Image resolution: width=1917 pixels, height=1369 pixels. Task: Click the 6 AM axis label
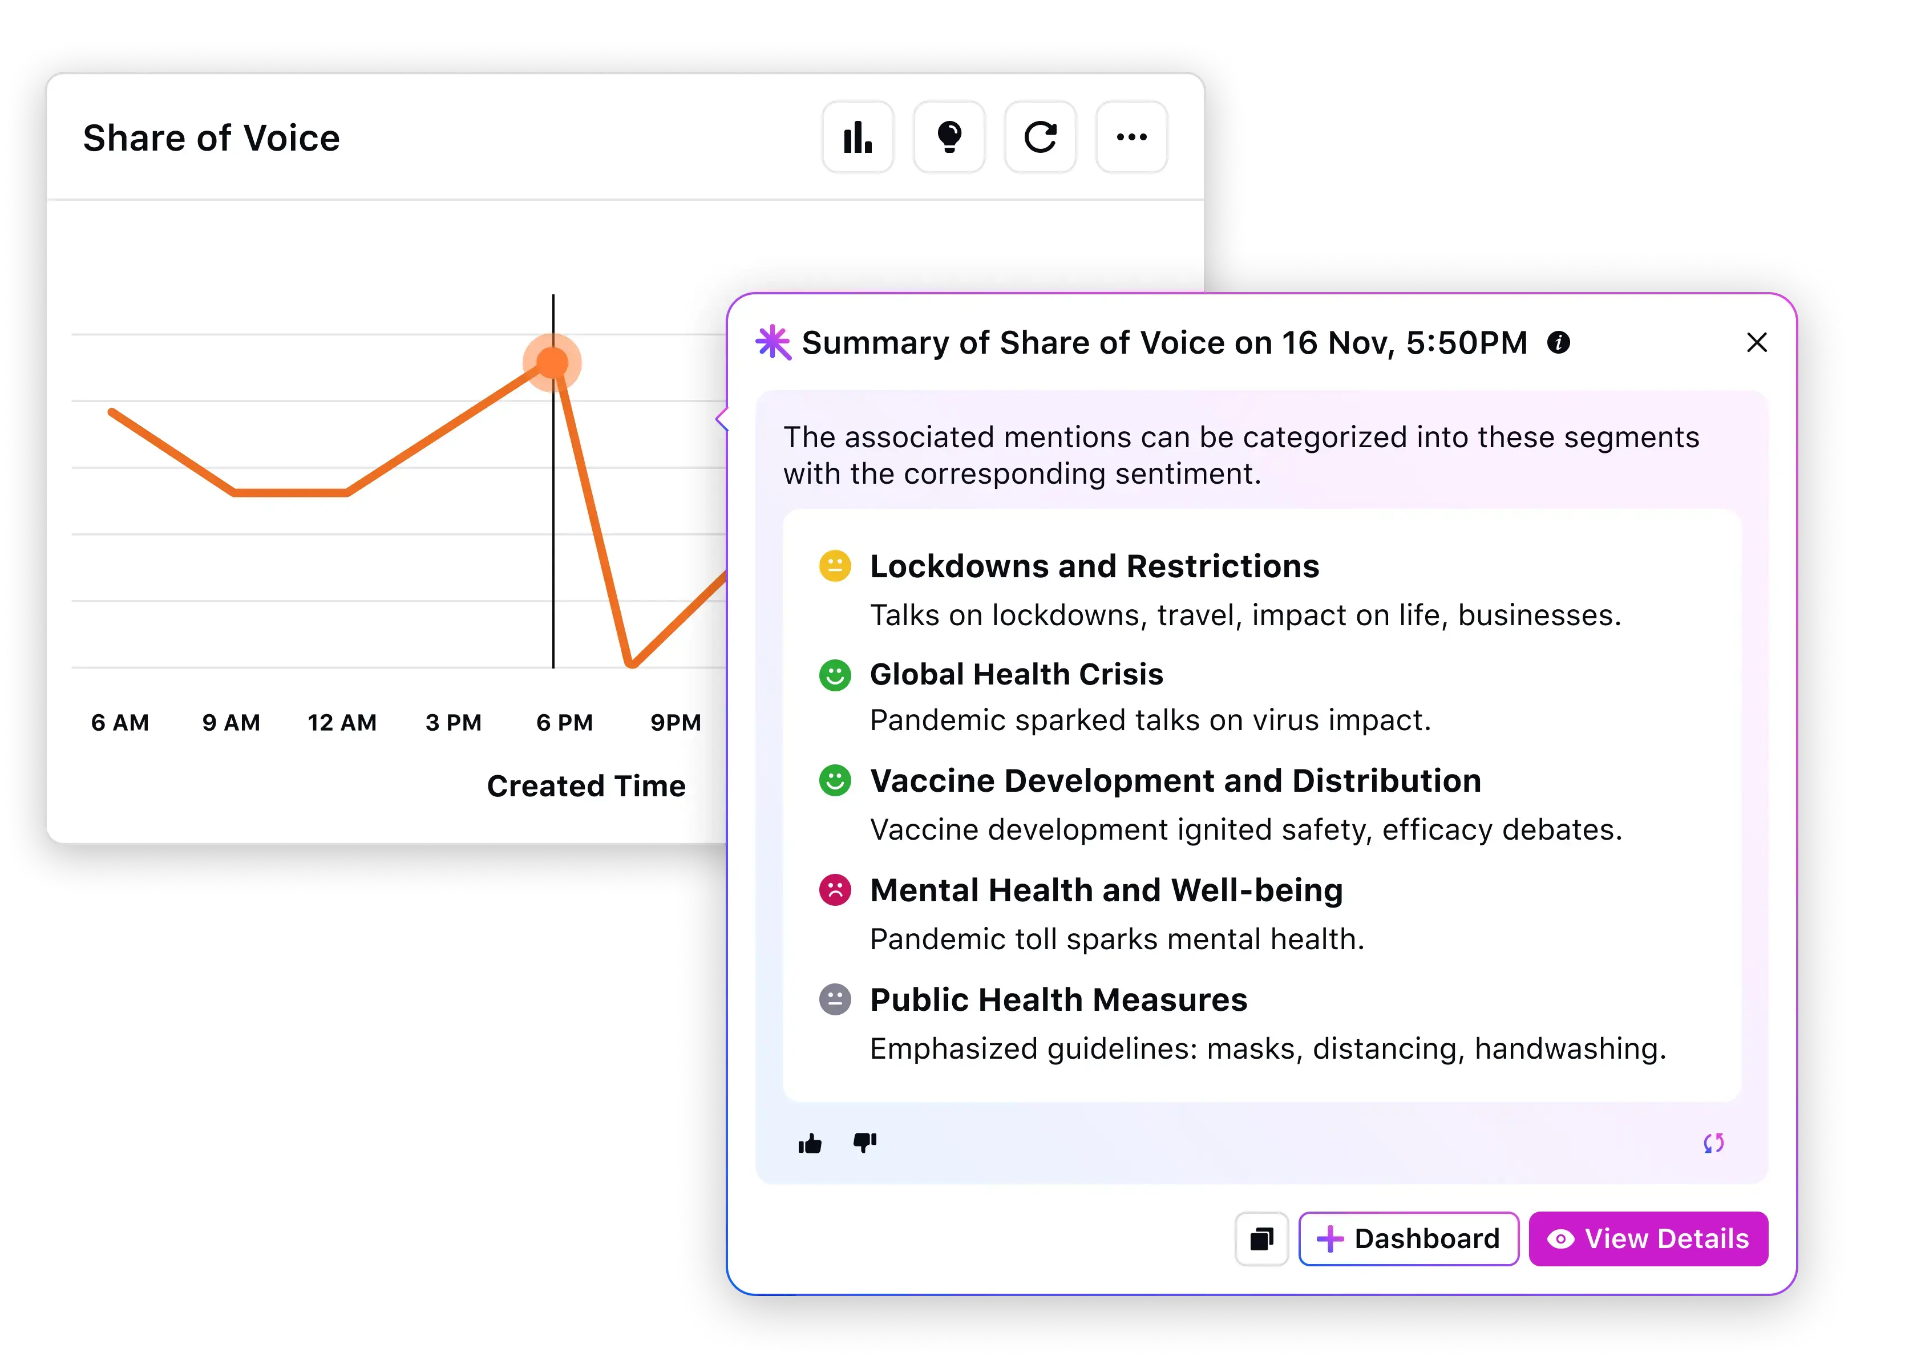120,723
